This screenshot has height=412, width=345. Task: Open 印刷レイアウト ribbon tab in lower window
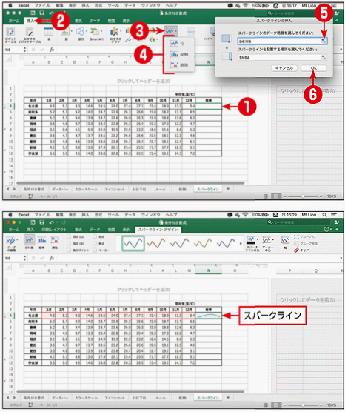tap(54, 230)
